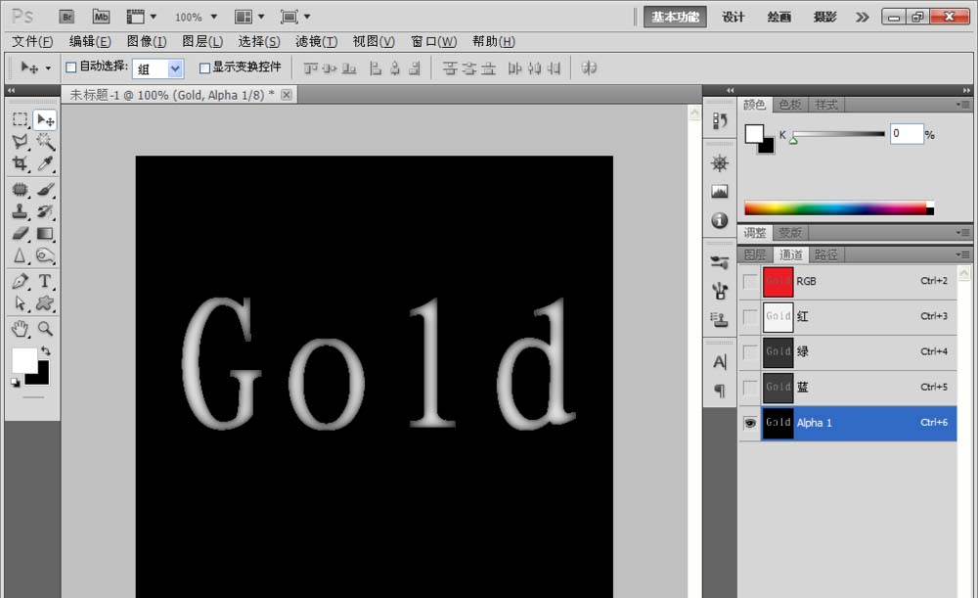978x598 pixels.
Task: Select the Brush tool
Action: click(x=45, y=189)
